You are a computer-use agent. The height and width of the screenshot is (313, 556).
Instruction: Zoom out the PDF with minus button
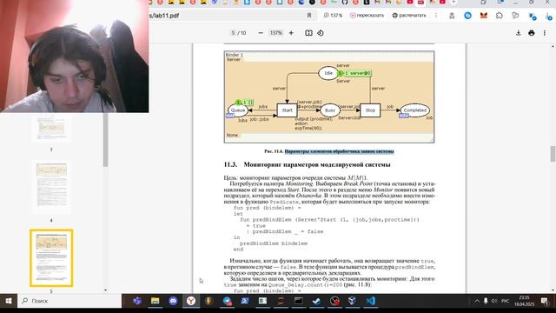click(x=261, y=33)
